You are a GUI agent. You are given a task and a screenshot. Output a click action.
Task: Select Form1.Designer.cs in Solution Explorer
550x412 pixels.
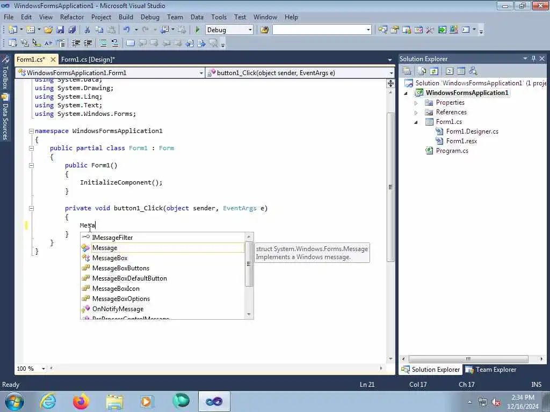(x=472, y=131)
